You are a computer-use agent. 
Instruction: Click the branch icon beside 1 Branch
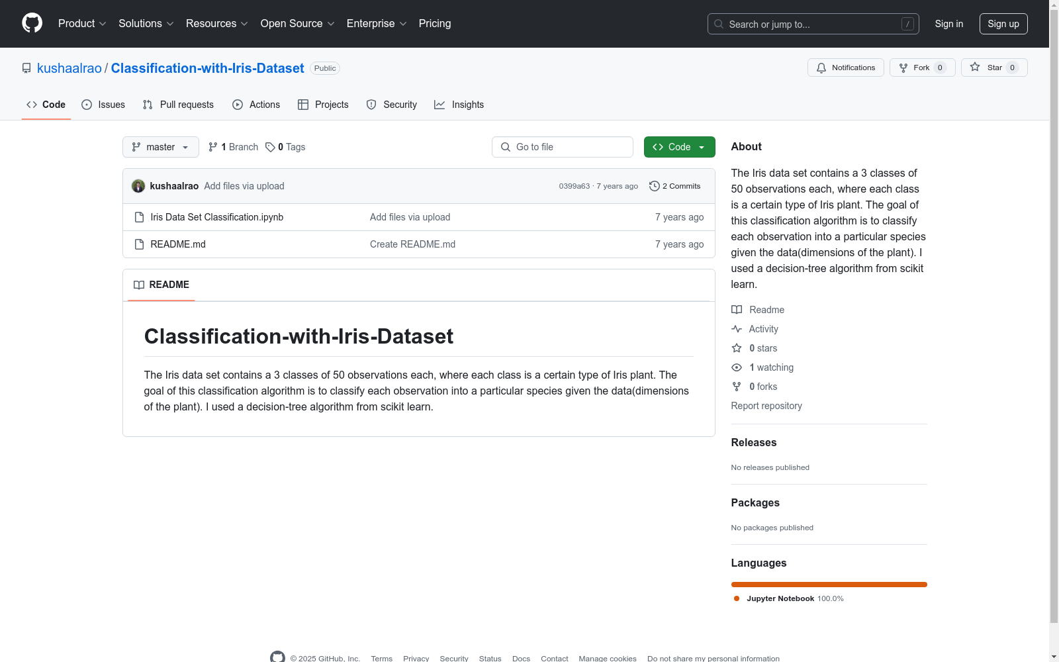pos(213,147)
